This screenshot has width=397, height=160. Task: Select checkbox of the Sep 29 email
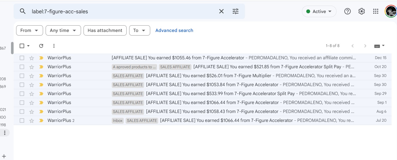click(x=22, y=94)
